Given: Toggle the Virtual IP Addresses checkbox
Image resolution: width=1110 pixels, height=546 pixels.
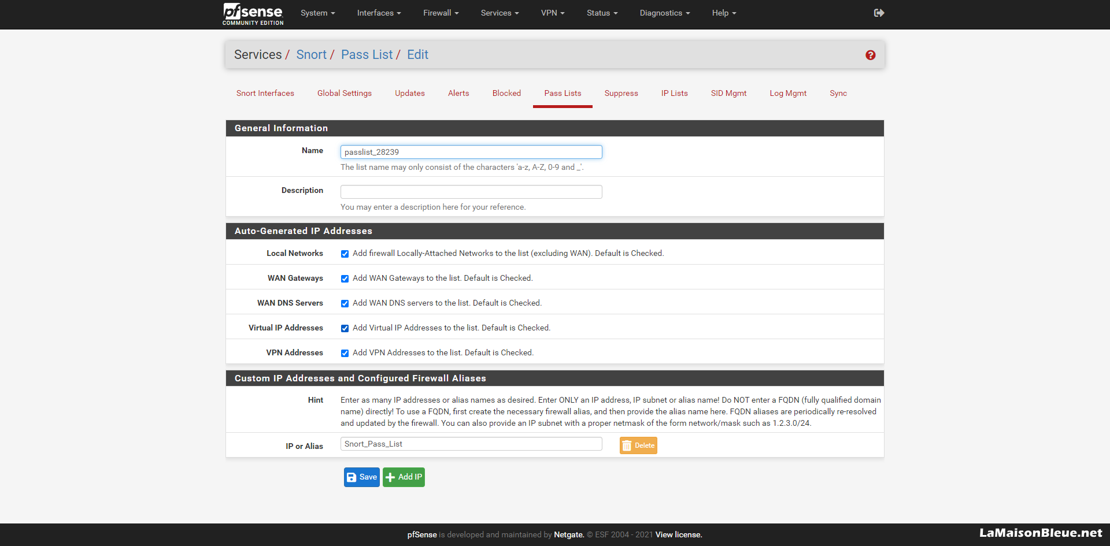Looking at the screenshot, I should coord(345,328).
